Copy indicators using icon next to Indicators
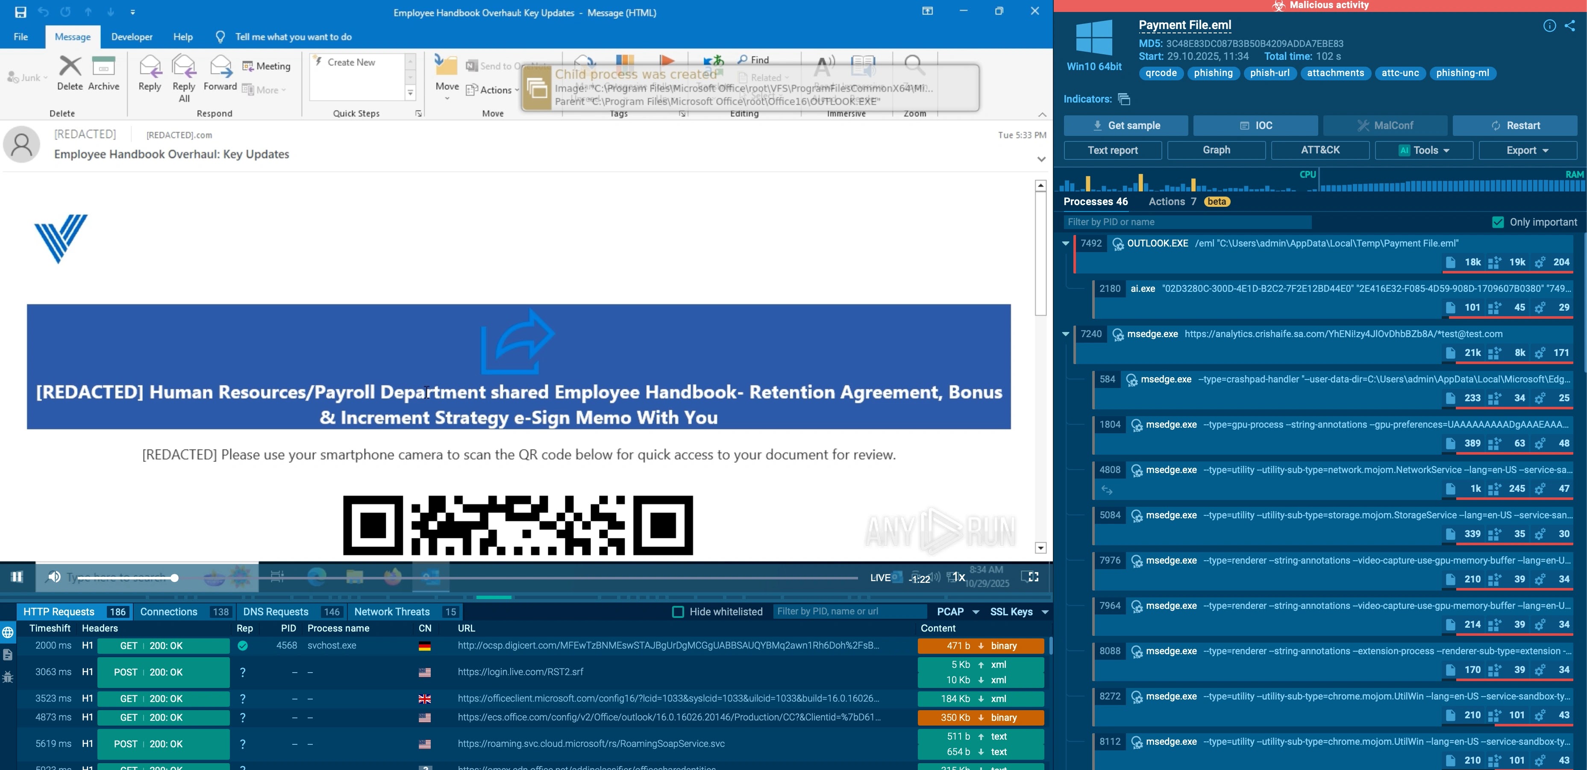Image resolution: width=1587 pixels, height=770 pixels. 1124,99
